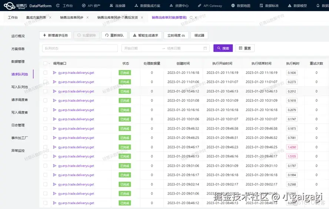Open gy.erp.trade.deliverys.get link created 10:46:12

pos(76,91)
